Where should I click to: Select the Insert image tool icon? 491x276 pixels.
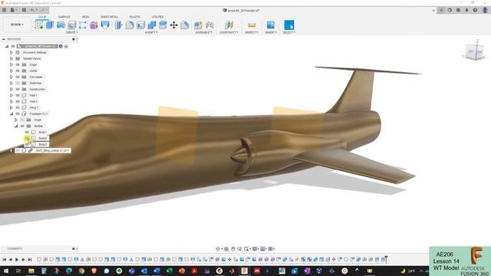pyautogui.click(x=271, y=25)
